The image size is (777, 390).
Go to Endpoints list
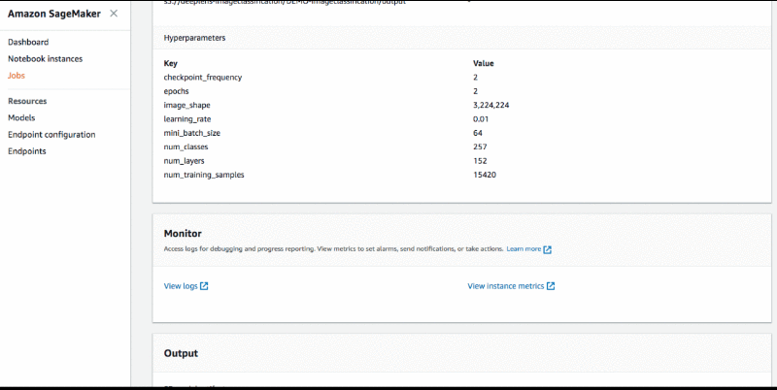pos(27,151)
